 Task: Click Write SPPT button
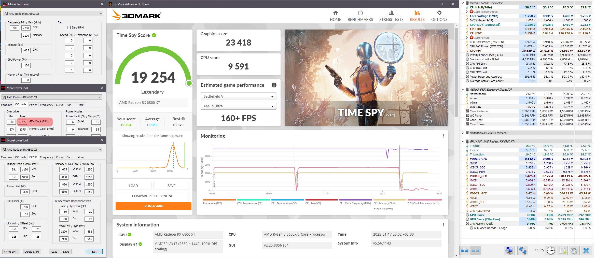pyautogui.click(x=11, y=252)
